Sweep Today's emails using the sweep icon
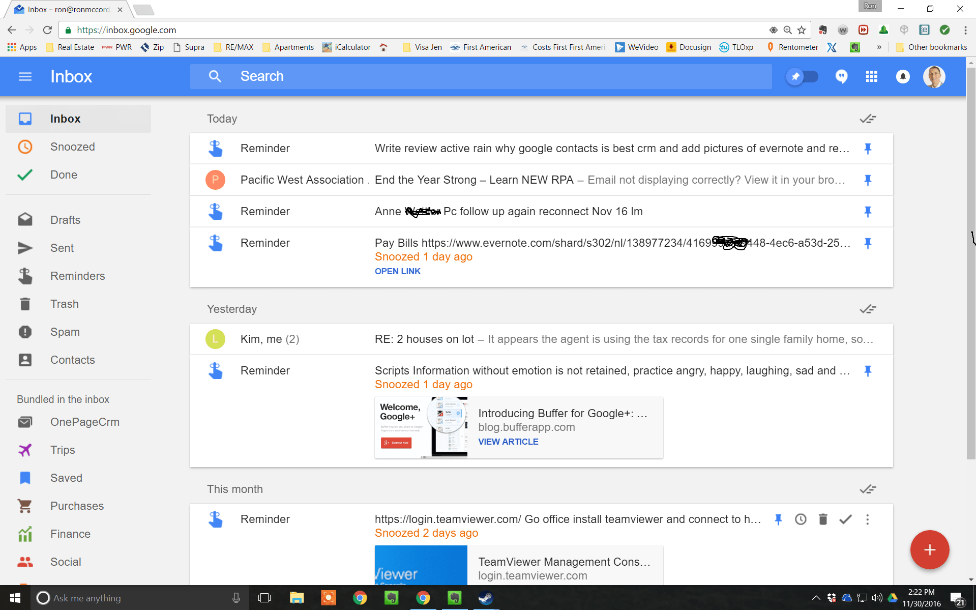The height and width of the screenshot is (610, 976). click(x=867, y=119)
